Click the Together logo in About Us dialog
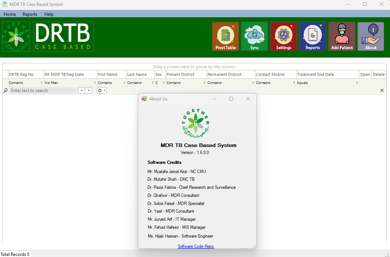The image size is (390, 257). pos(196,123)
